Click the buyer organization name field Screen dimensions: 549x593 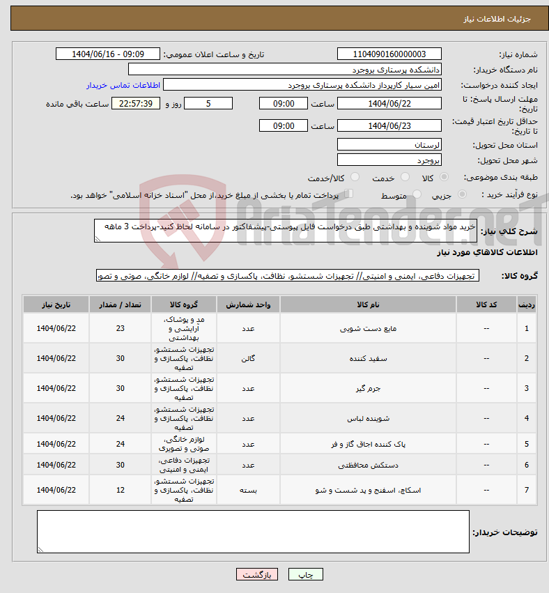click(x=285, y=70)
